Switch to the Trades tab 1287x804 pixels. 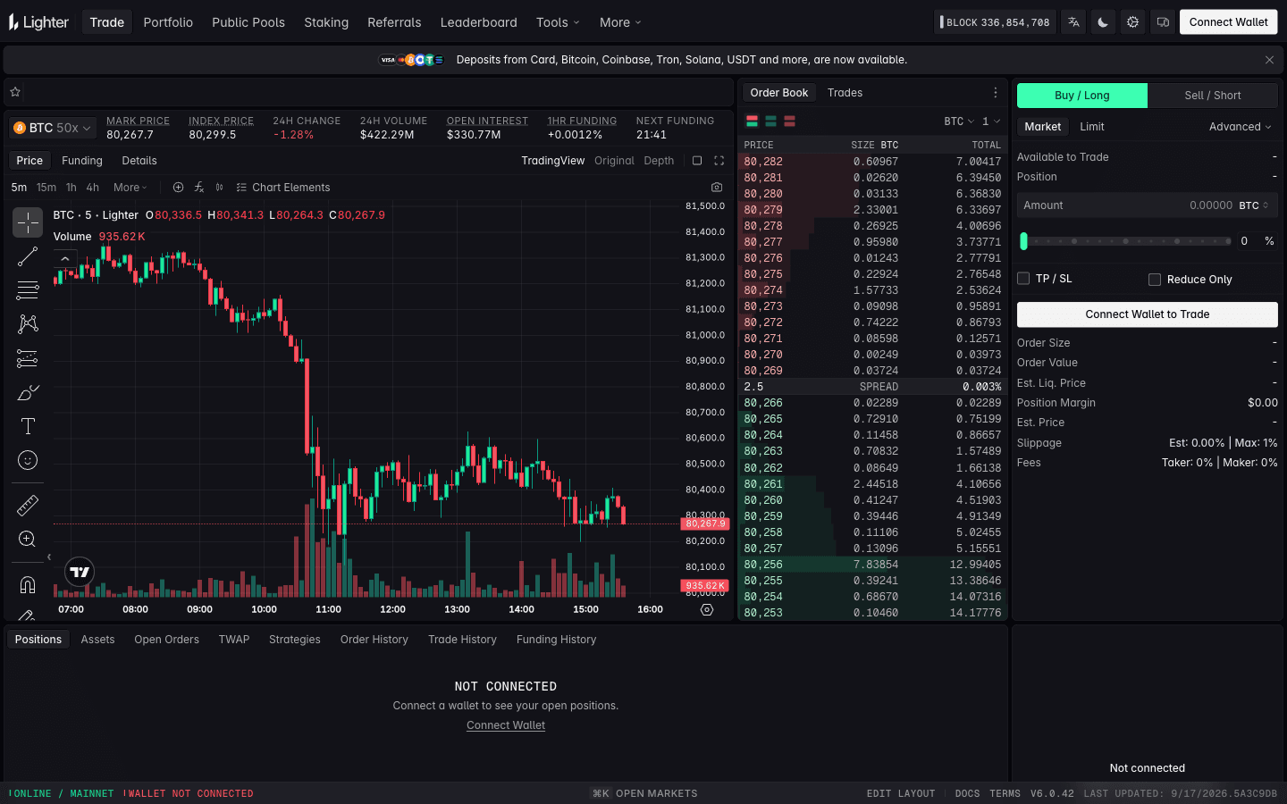845,93
